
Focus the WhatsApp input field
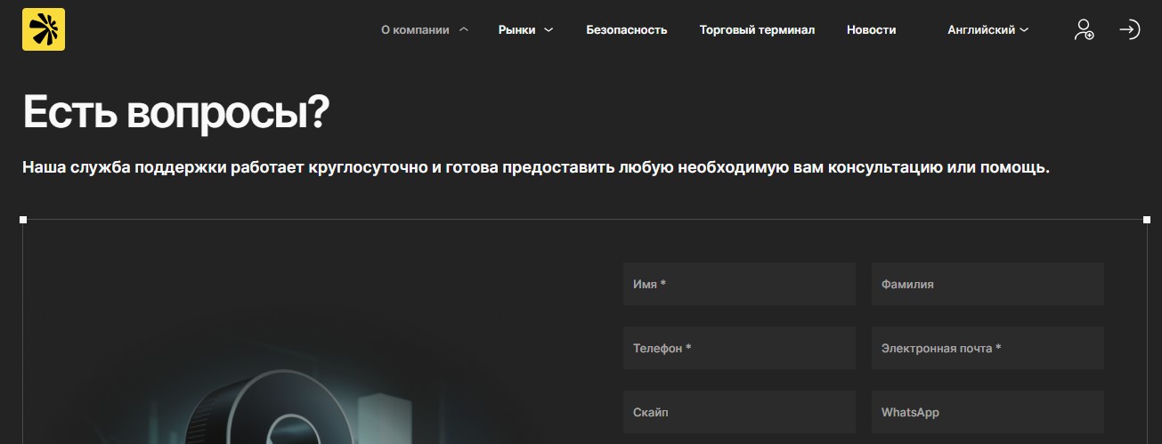tap(987, 412)
